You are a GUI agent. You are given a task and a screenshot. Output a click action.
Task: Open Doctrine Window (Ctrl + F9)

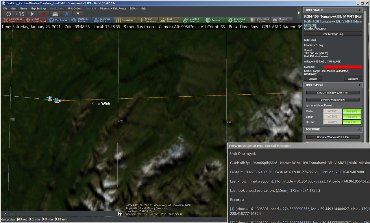coord(333,137)
